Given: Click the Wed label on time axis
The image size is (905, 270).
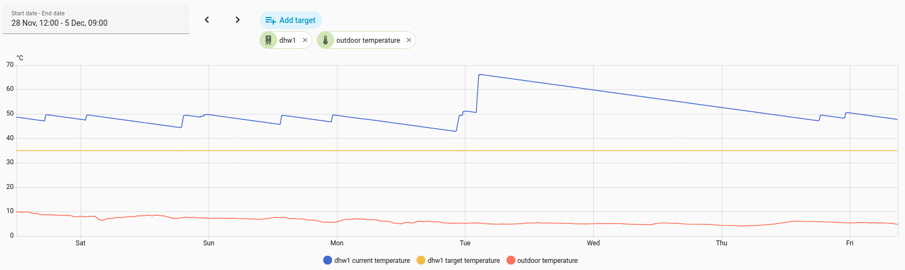Looking at the screenshot, I should 593,243.
